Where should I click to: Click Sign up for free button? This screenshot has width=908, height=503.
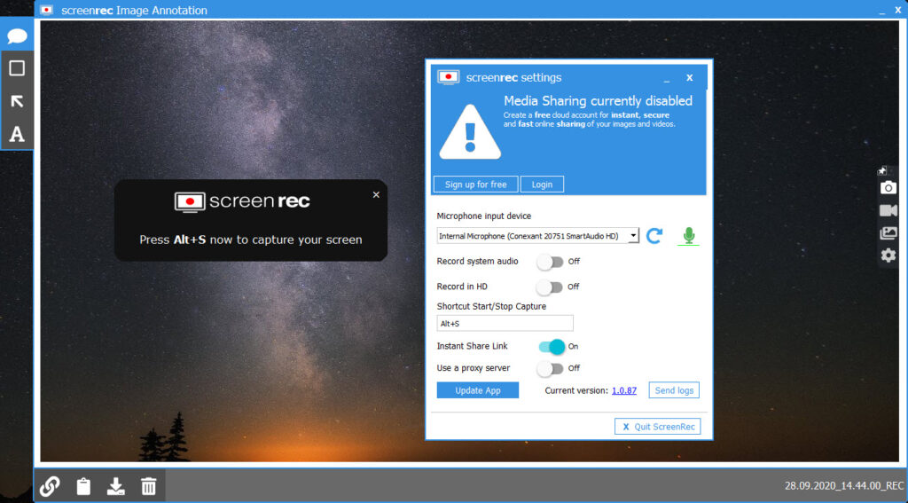point(475,185)
